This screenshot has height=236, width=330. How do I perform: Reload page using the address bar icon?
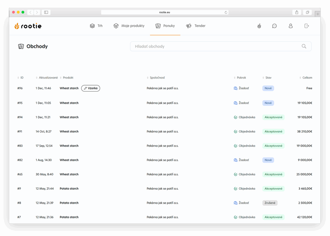(x=226, y=13)
